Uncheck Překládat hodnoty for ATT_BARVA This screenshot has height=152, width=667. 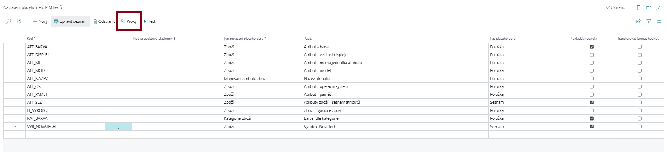(592, 47)
